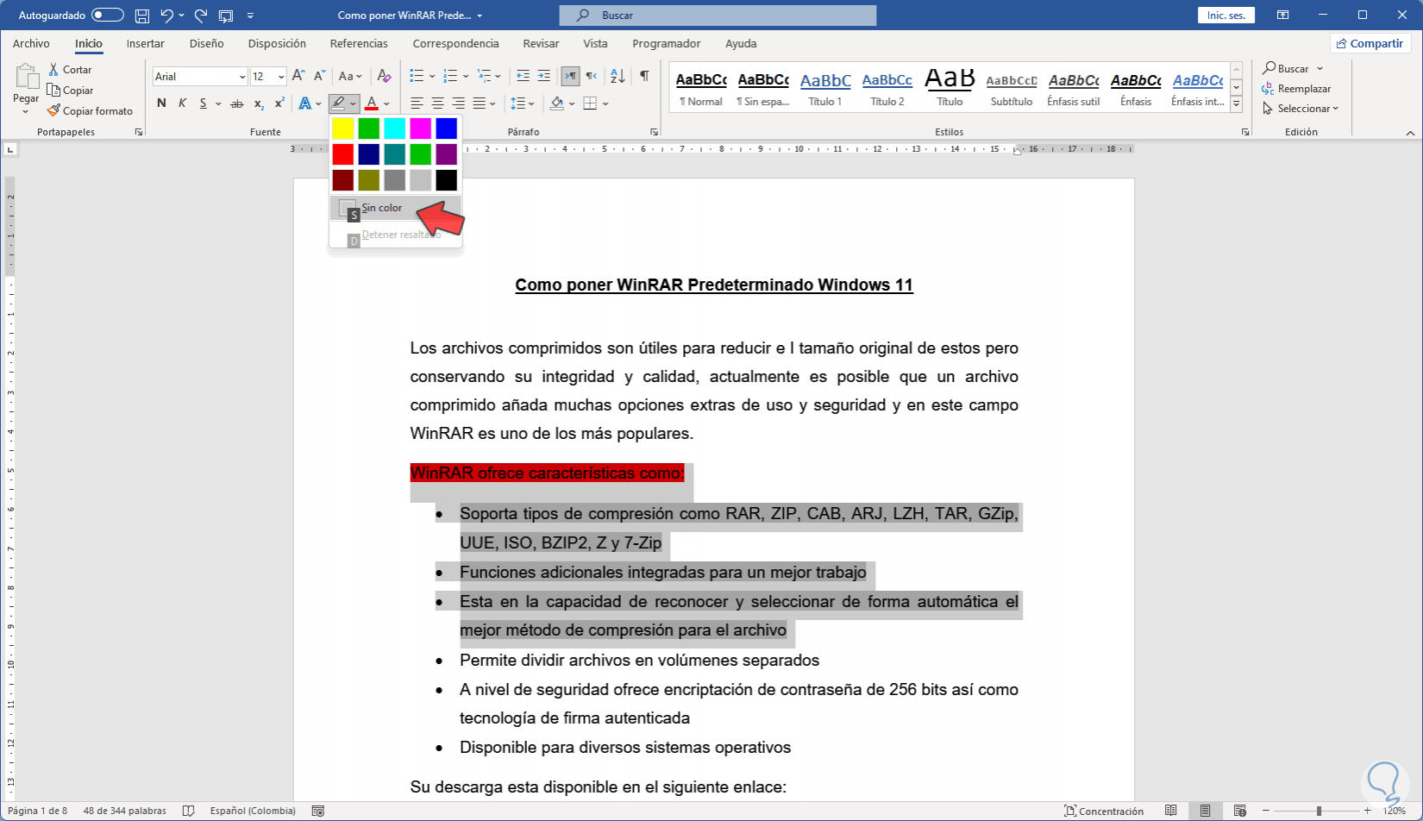Switch to Web Layout view icon
This screenshot has height=821, width=1423.
(1240, 811)
